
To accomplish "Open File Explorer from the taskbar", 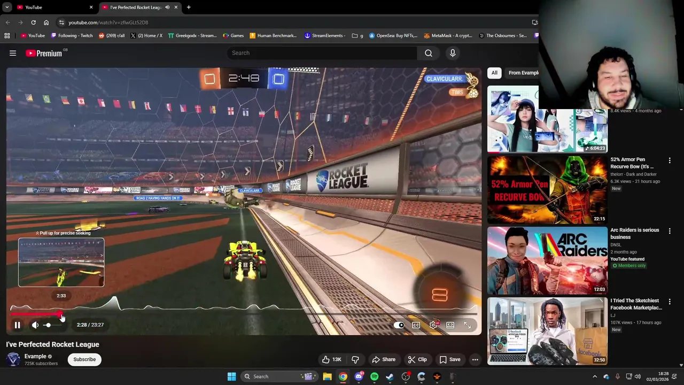I will click(327, 376).
